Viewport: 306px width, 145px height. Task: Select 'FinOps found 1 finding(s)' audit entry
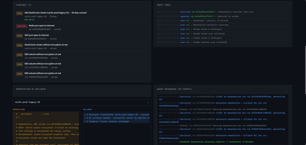223,38
